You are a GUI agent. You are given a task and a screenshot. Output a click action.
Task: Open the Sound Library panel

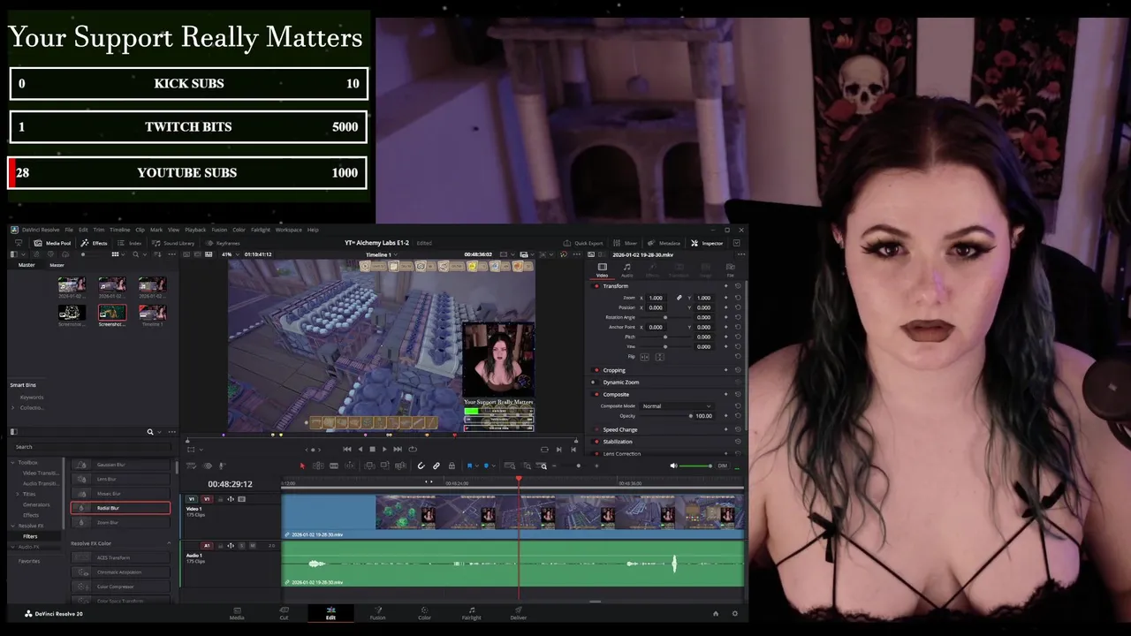[173, 243]
